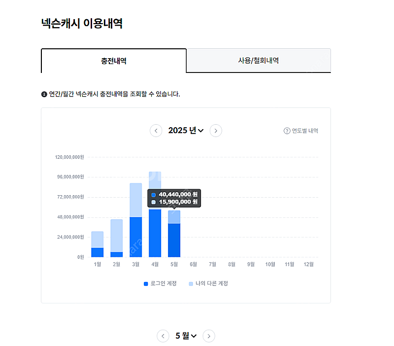Go to next month arrow button

click(x=209, y=336)
